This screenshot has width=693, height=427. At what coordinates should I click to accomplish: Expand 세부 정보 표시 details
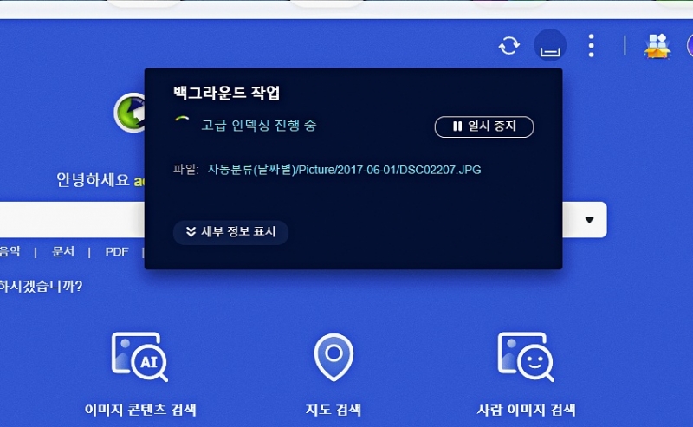[230, 232]
